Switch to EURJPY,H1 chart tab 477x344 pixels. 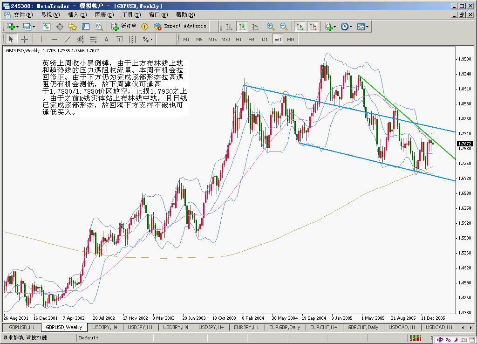tap(246, 327)
